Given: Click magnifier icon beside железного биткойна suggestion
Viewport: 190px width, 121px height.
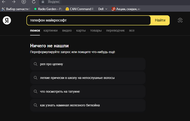Looking at the screenshot, I should click(x=36, y=105).
